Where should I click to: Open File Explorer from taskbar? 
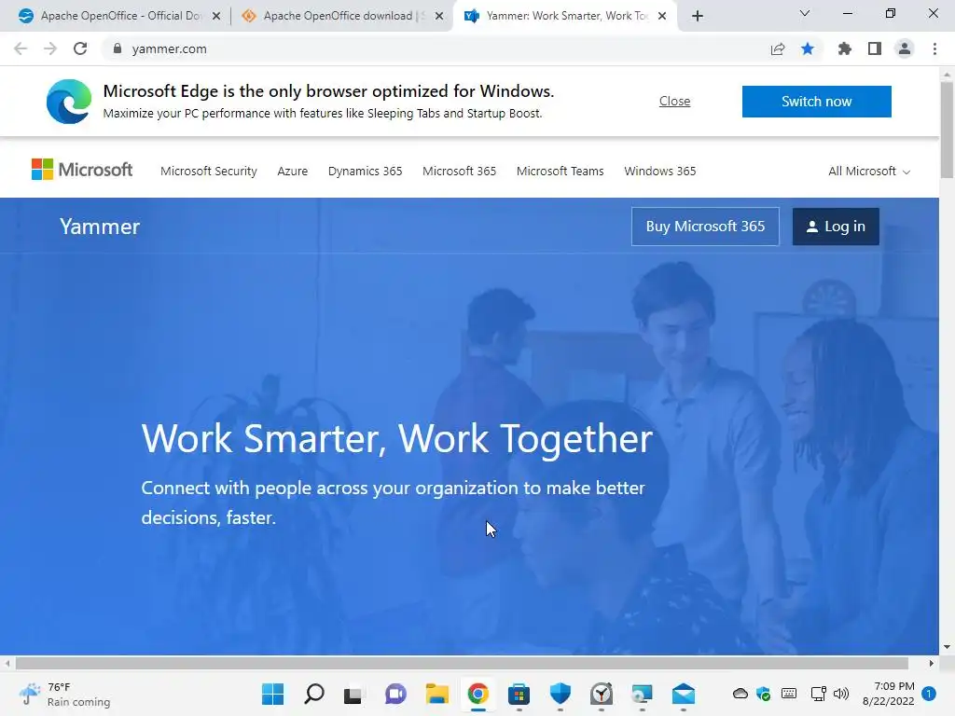click(436, 694)
